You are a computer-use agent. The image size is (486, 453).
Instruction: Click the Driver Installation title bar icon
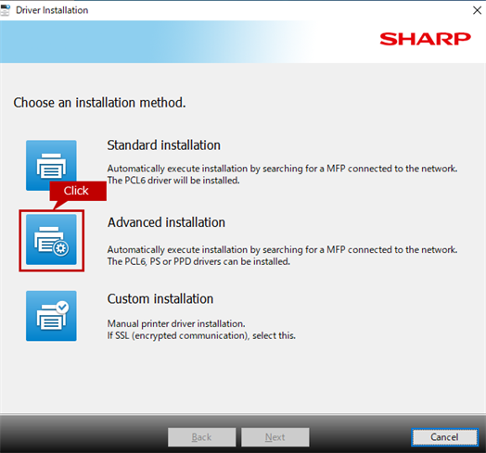pyautogui.click(x=6, y=10)
